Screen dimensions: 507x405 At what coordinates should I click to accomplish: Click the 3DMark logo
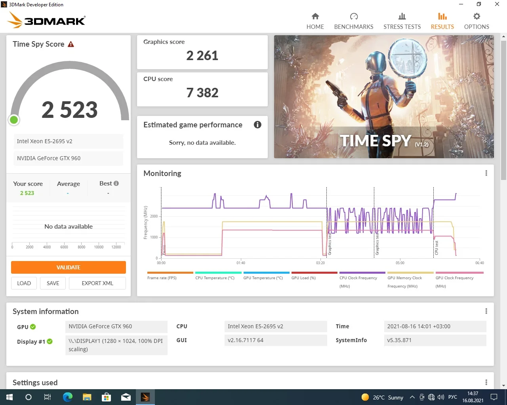(x=46, y=20)
